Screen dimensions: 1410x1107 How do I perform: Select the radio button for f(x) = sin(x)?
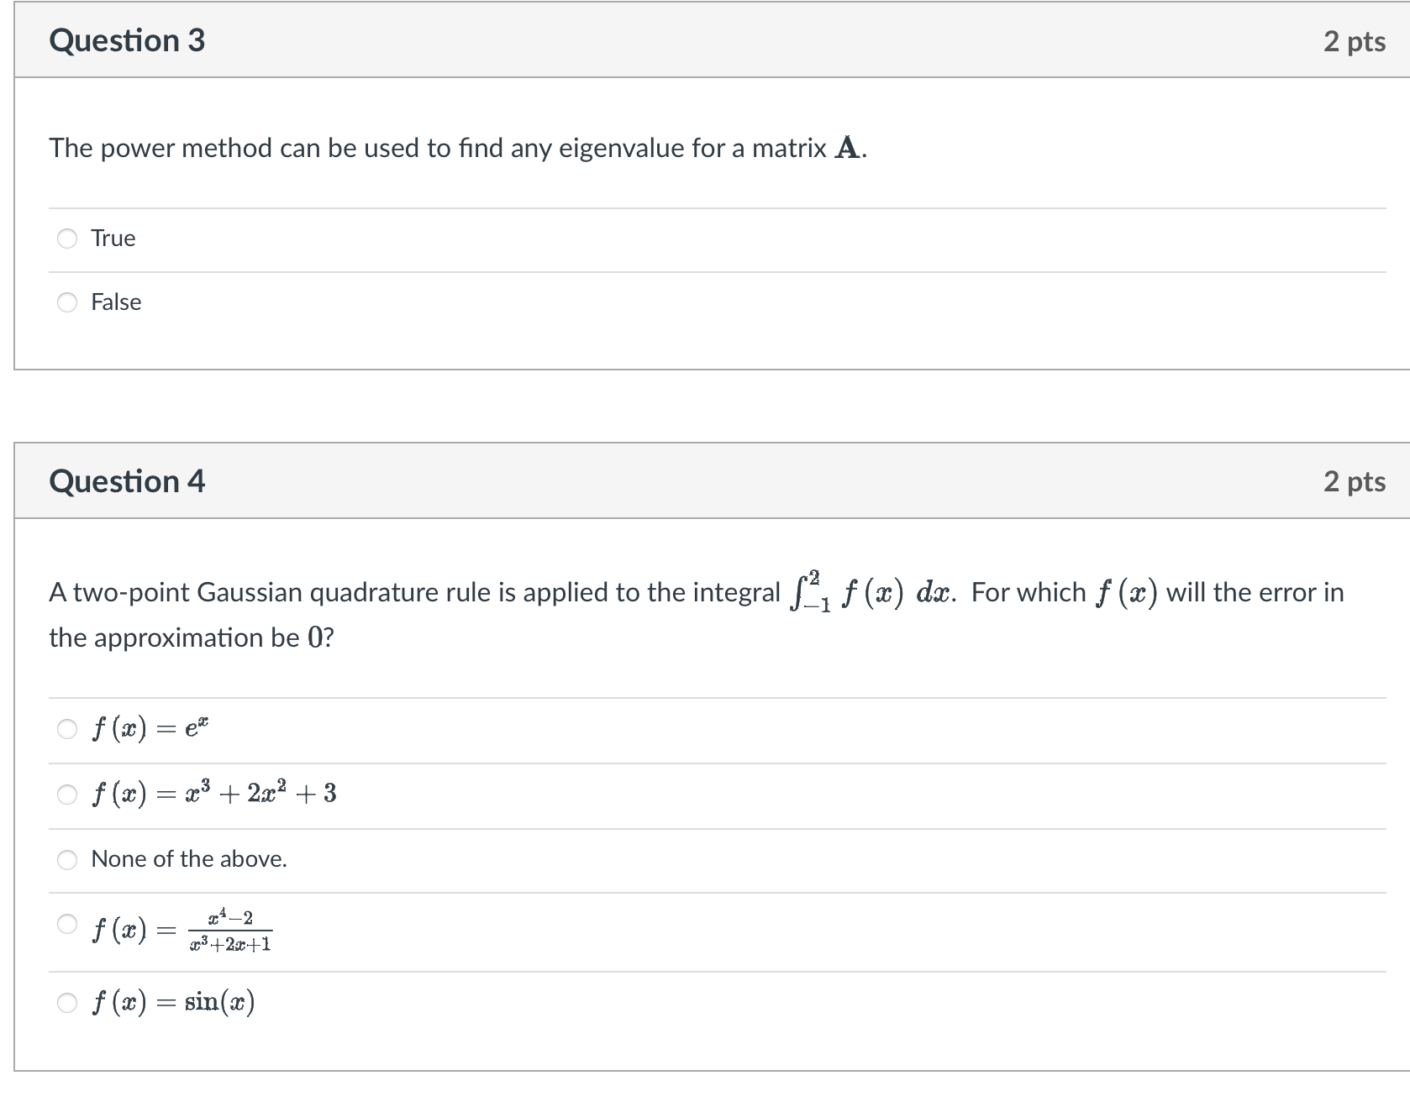tap(67, 1003)
